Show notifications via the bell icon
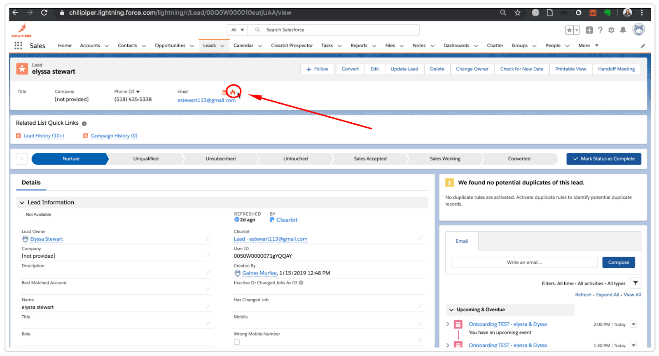 (623, 30)
